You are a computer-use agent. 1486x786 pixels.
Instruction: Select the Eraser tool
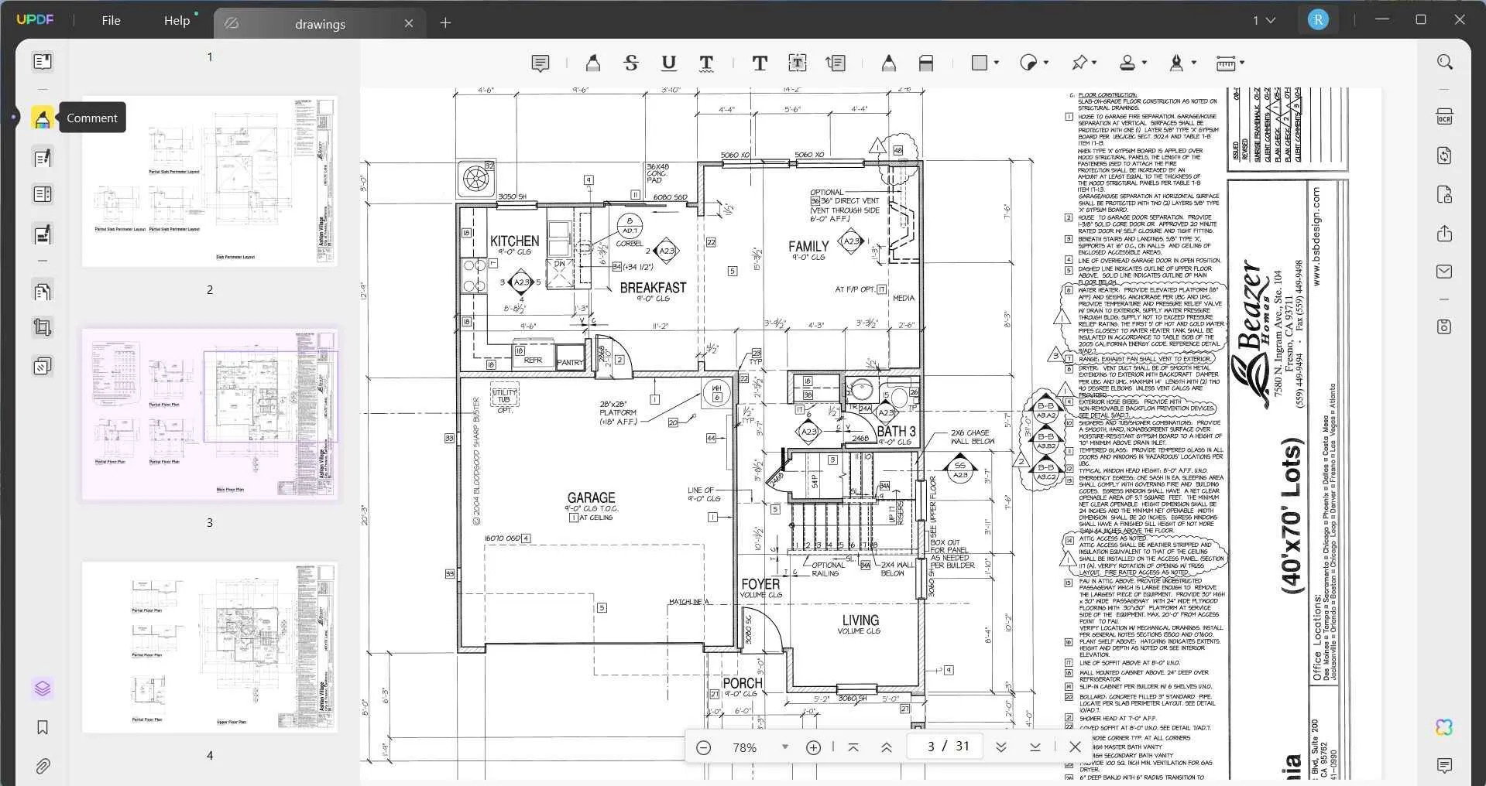click(x=926, y=63)
